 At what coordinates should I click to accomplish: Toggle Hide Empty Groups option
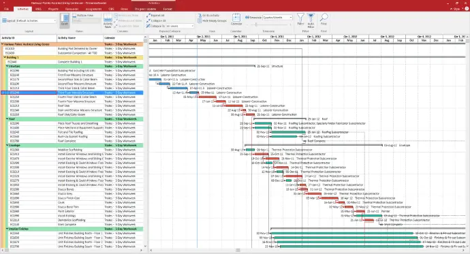[x=212, y=20]
